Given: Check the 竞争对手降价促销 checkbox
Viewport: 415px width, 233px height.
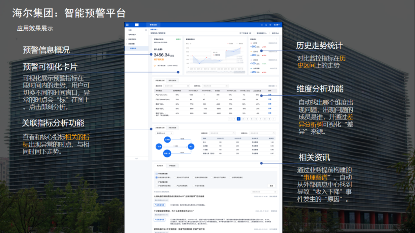Looking at the screenshot, I should pyautogui.click(x=193, y=177).
